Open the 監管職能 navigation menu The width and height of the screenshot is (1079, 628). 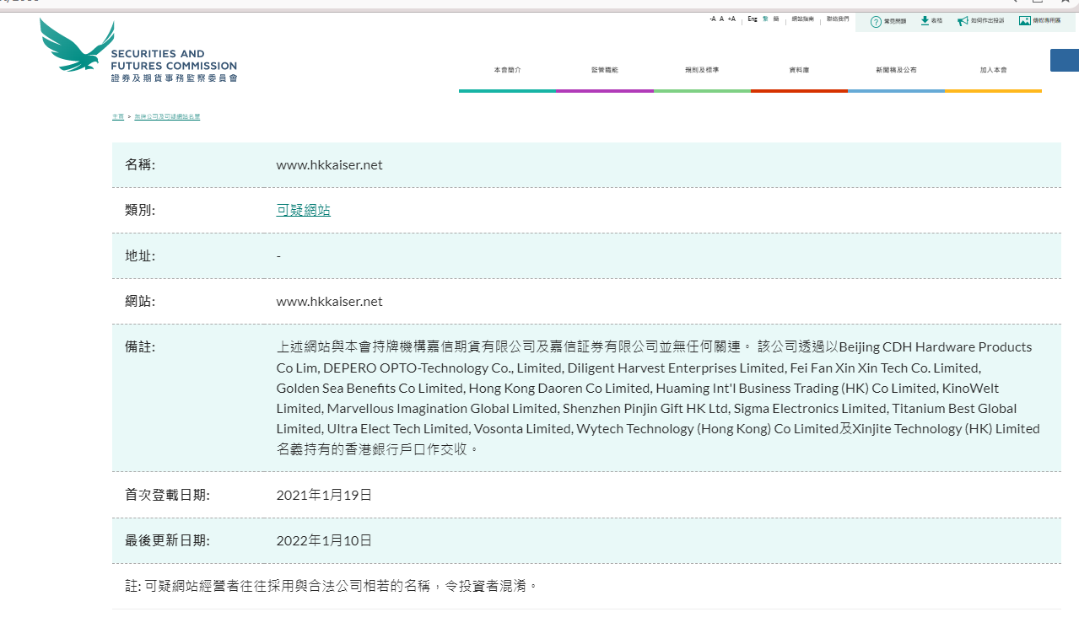point(605,70)
